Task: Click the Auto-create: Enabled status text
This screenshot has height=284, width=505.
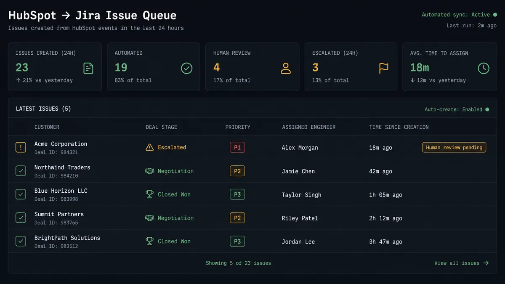Action: pos(453,109)
